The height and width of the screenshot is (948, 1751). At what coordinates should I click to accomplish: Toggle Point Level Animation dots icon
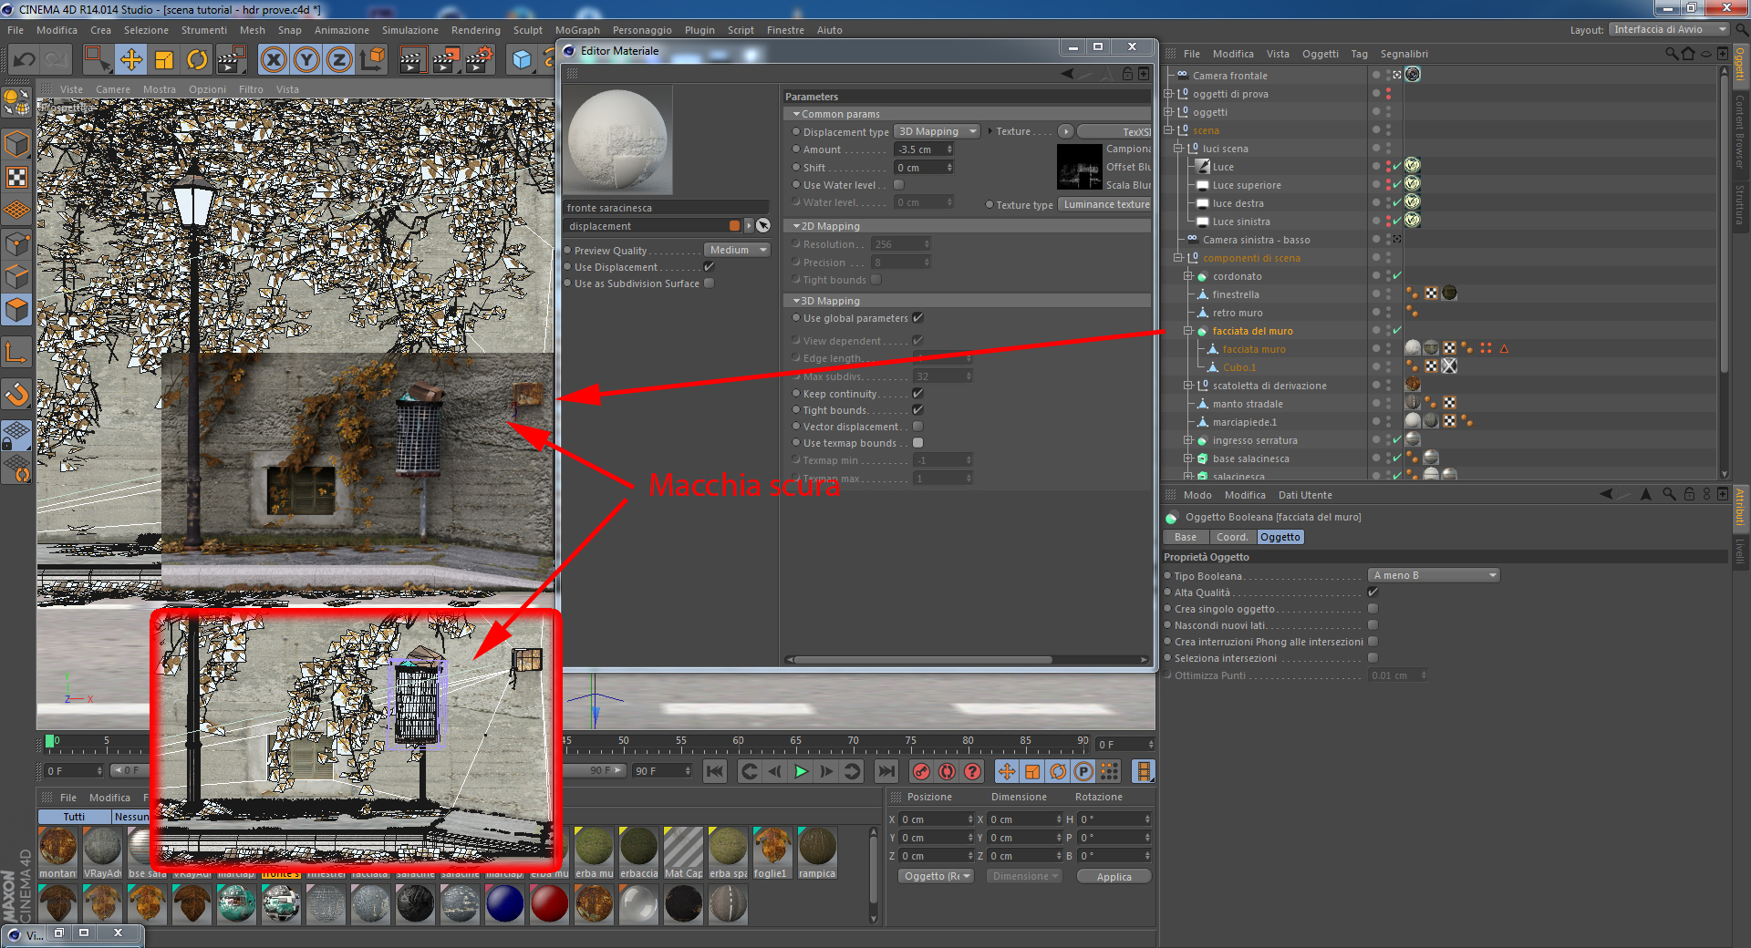pyautogui.click(x=1109, y=771)
